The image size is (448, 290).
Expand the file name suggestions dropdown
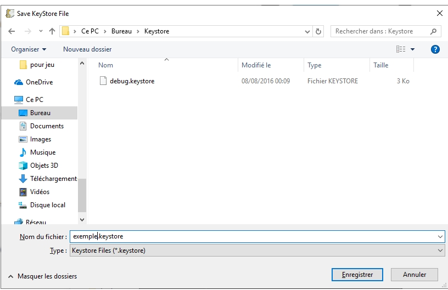point(440,236)
